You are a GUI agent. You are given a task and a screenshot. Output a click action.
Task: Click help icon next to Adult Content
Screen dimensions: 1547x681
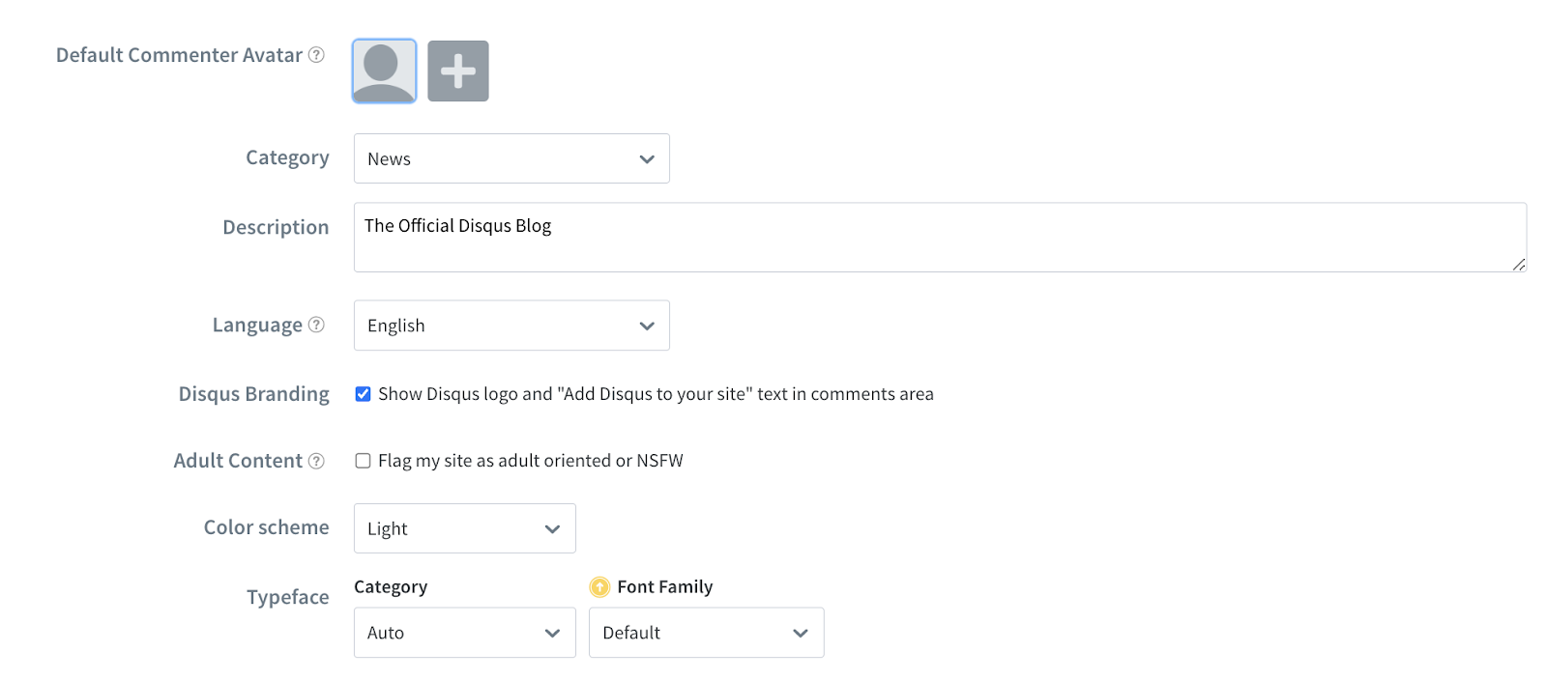(x=316, y=461)
